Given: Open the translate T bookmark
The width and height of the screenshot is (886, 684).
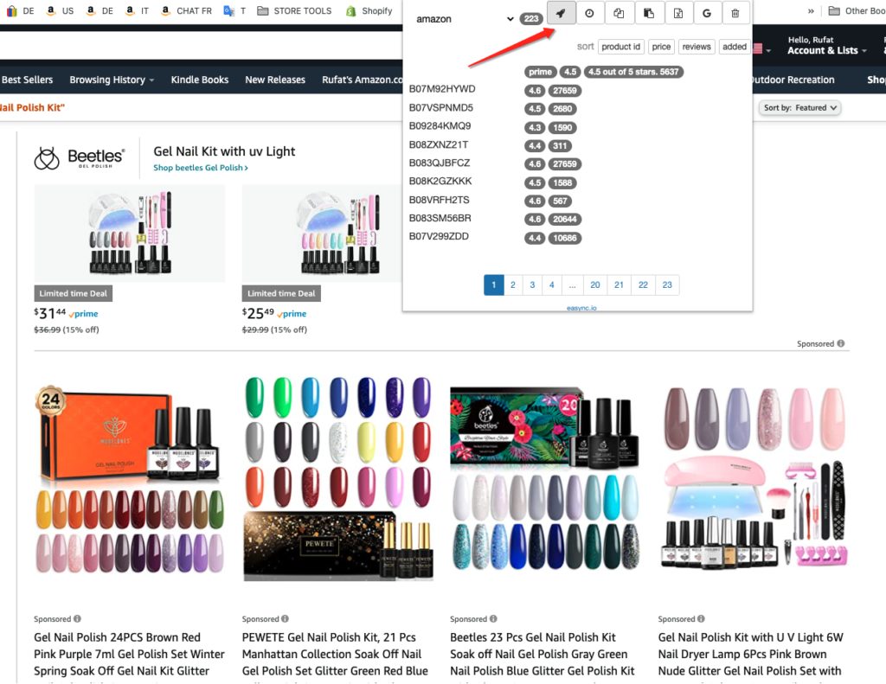Looking at the screenshot, I should coord(234,10).
